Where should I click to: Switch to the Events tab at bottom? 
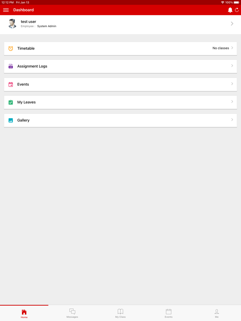click(x=168, y=311)
